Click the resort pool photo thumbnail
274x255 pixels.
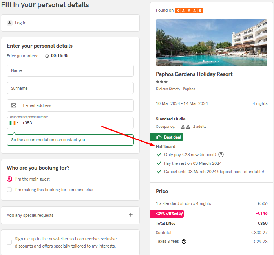212,42
